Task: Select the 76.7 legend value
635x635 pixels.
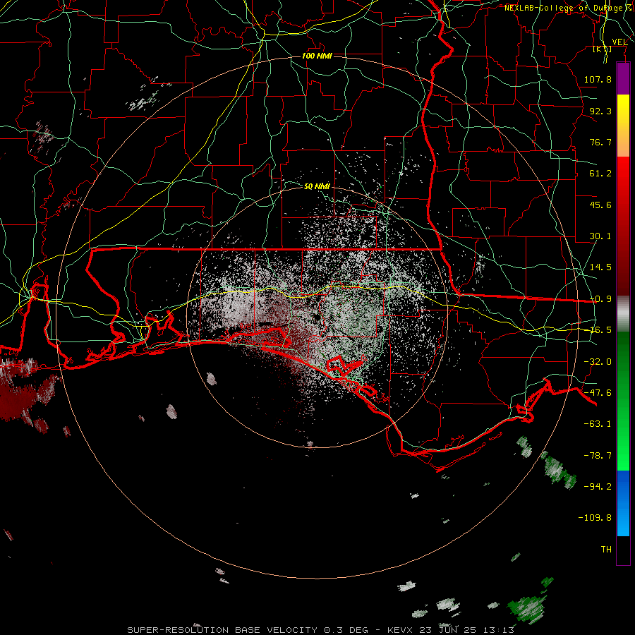Action: [600, 142]
